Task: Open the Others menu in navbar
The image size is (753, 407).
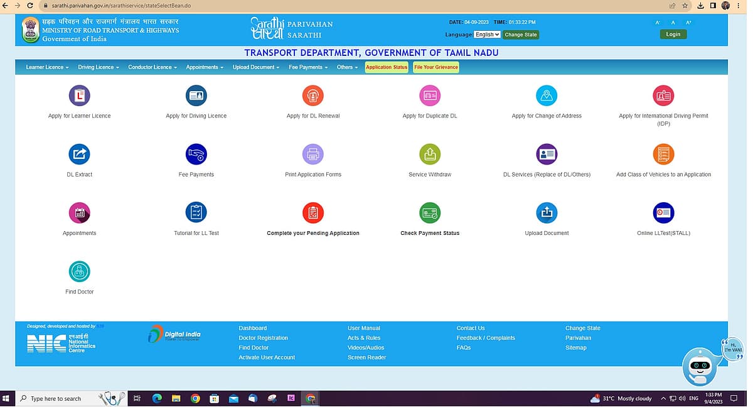Action: (347, 67)
